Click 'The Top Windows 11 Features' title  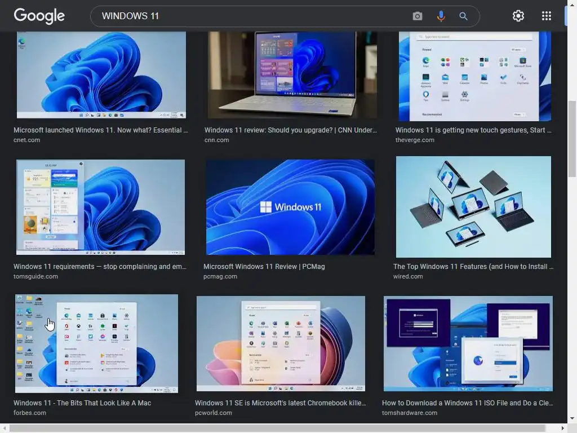point(473,267)
